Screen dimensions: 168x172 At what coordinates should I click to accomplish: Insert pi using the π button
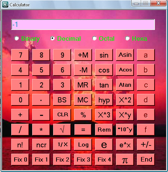click(x=125, y=160)
